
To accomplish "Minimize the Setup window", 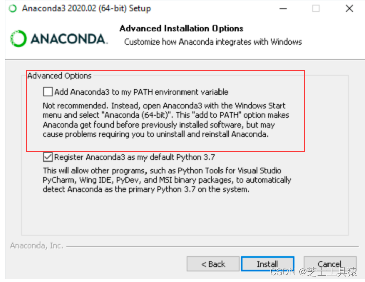I will [x=283, y=9].
